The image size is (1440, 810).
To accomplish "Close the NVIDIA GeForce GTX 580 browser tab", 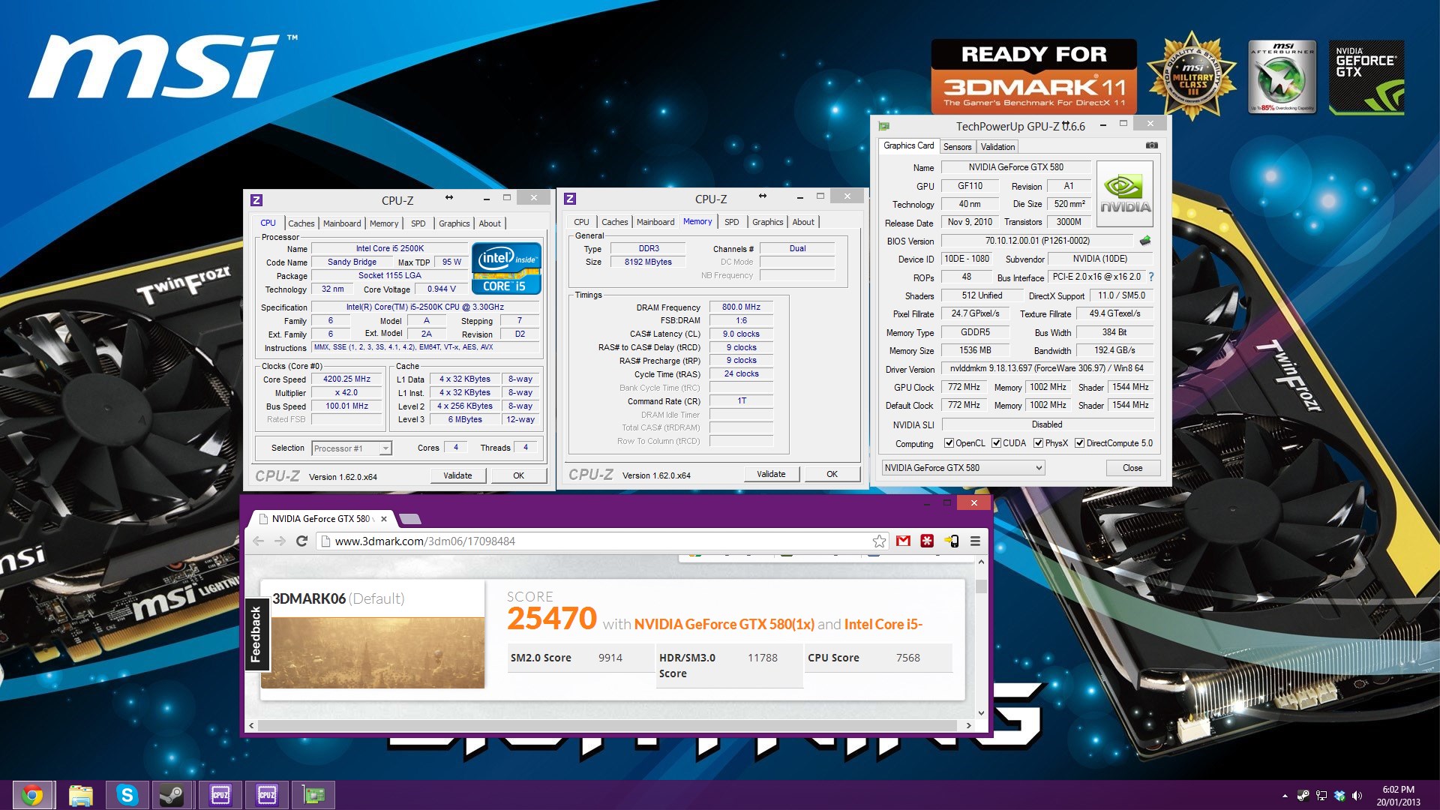I will point(383,518).
